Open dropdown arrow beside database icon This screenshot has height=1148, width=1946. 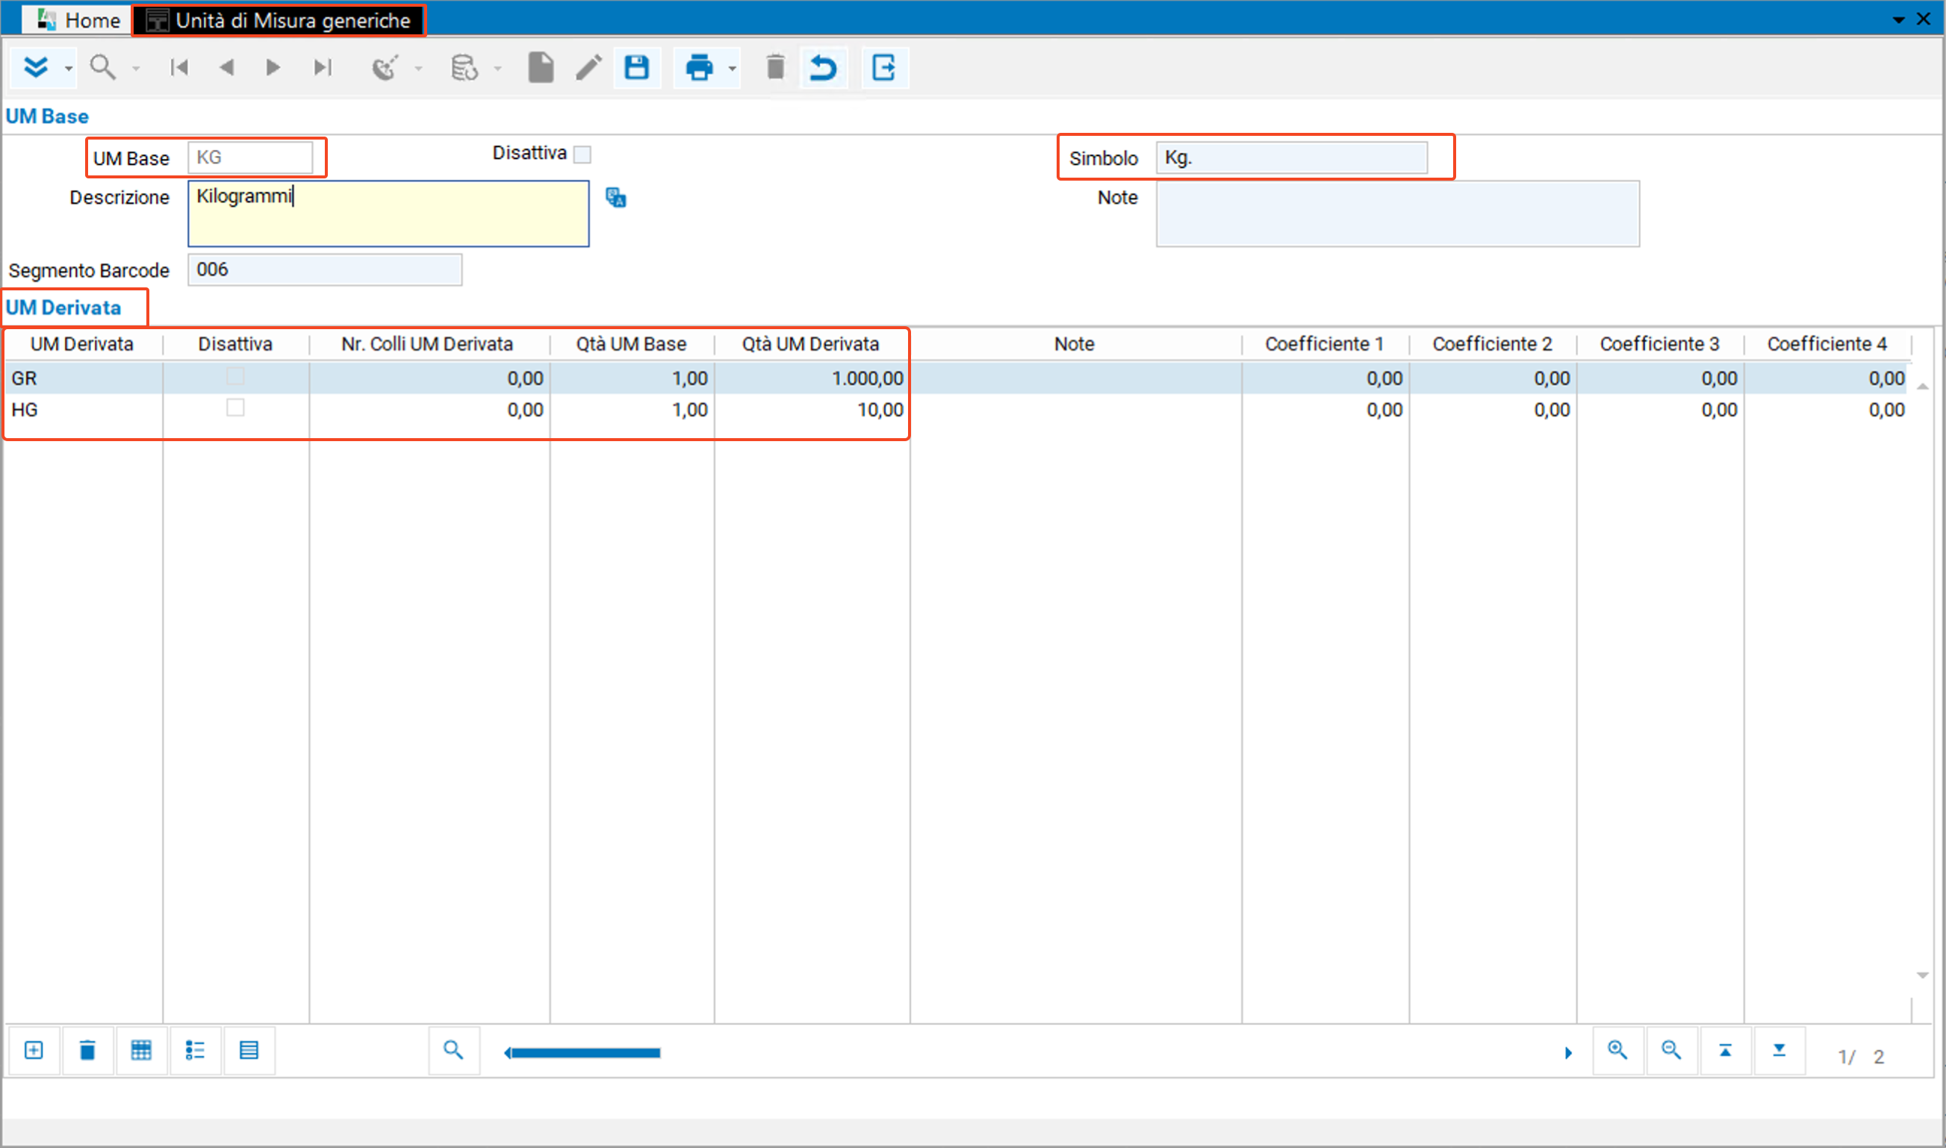pos(497,69)
